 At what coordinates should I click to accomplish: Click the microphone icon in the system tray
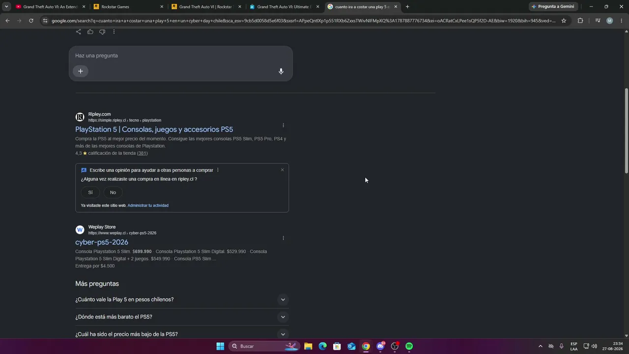(x=561, y=346)
